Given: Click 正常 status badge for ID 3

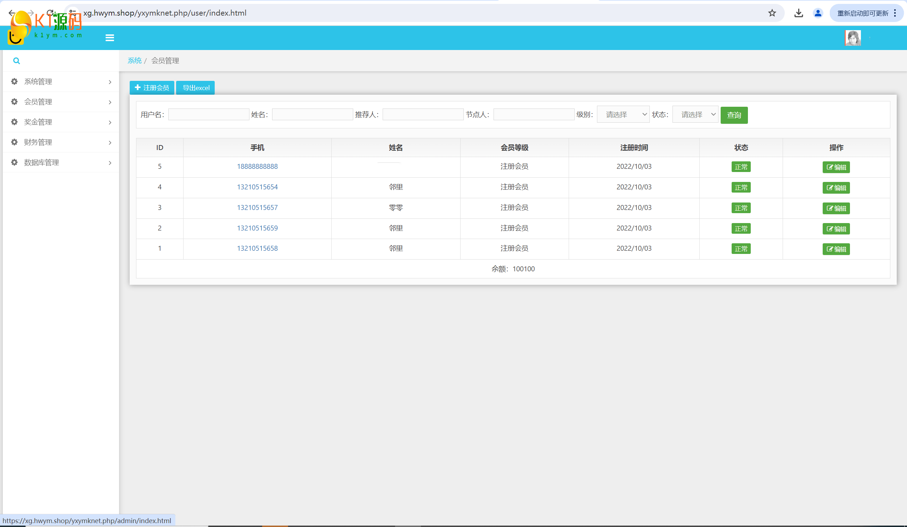Looking at the screenshot, I should coord(741,208).
